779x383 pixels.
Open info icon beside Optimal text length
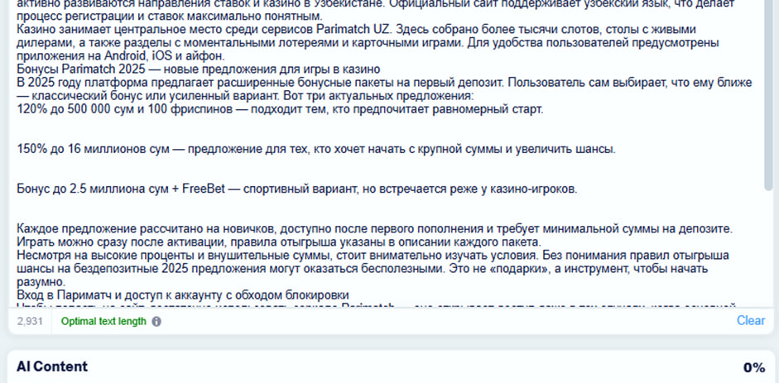click(x=156, y=322)
